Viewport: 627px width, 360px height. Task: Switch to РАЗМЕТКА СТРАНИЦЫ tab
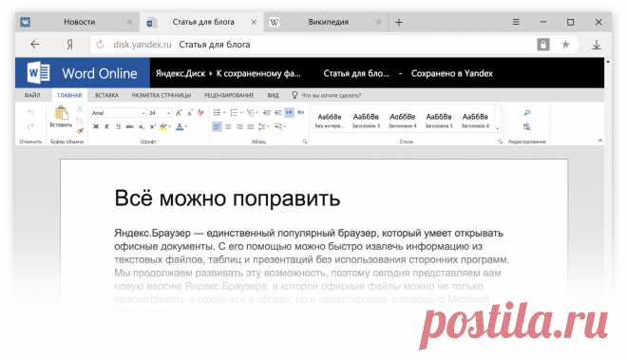pos(161,95)
